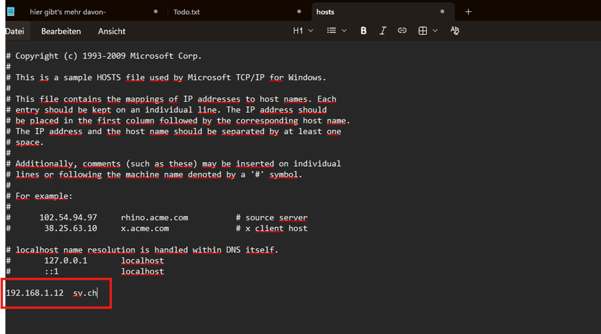
Task: Open the H1 heading dropdown
Action: coord(303,31)
